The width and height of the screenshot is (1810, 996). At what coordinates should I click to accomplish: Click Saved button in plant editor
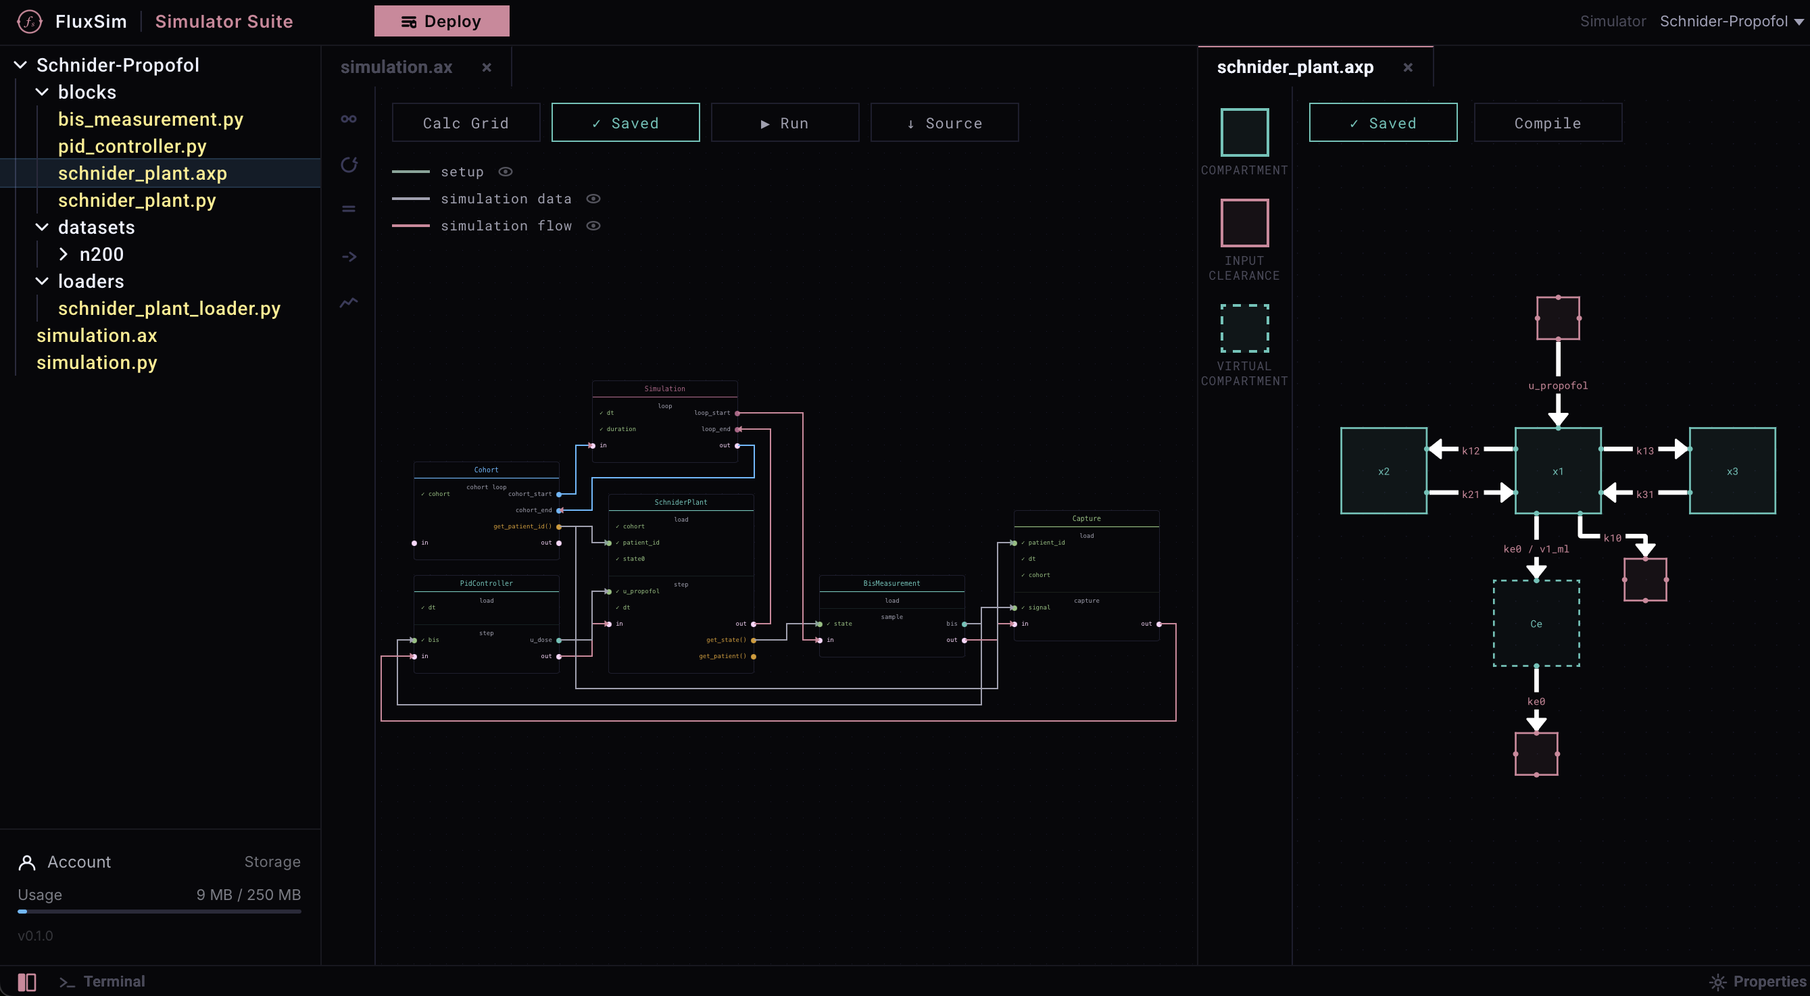(1383, 123)
